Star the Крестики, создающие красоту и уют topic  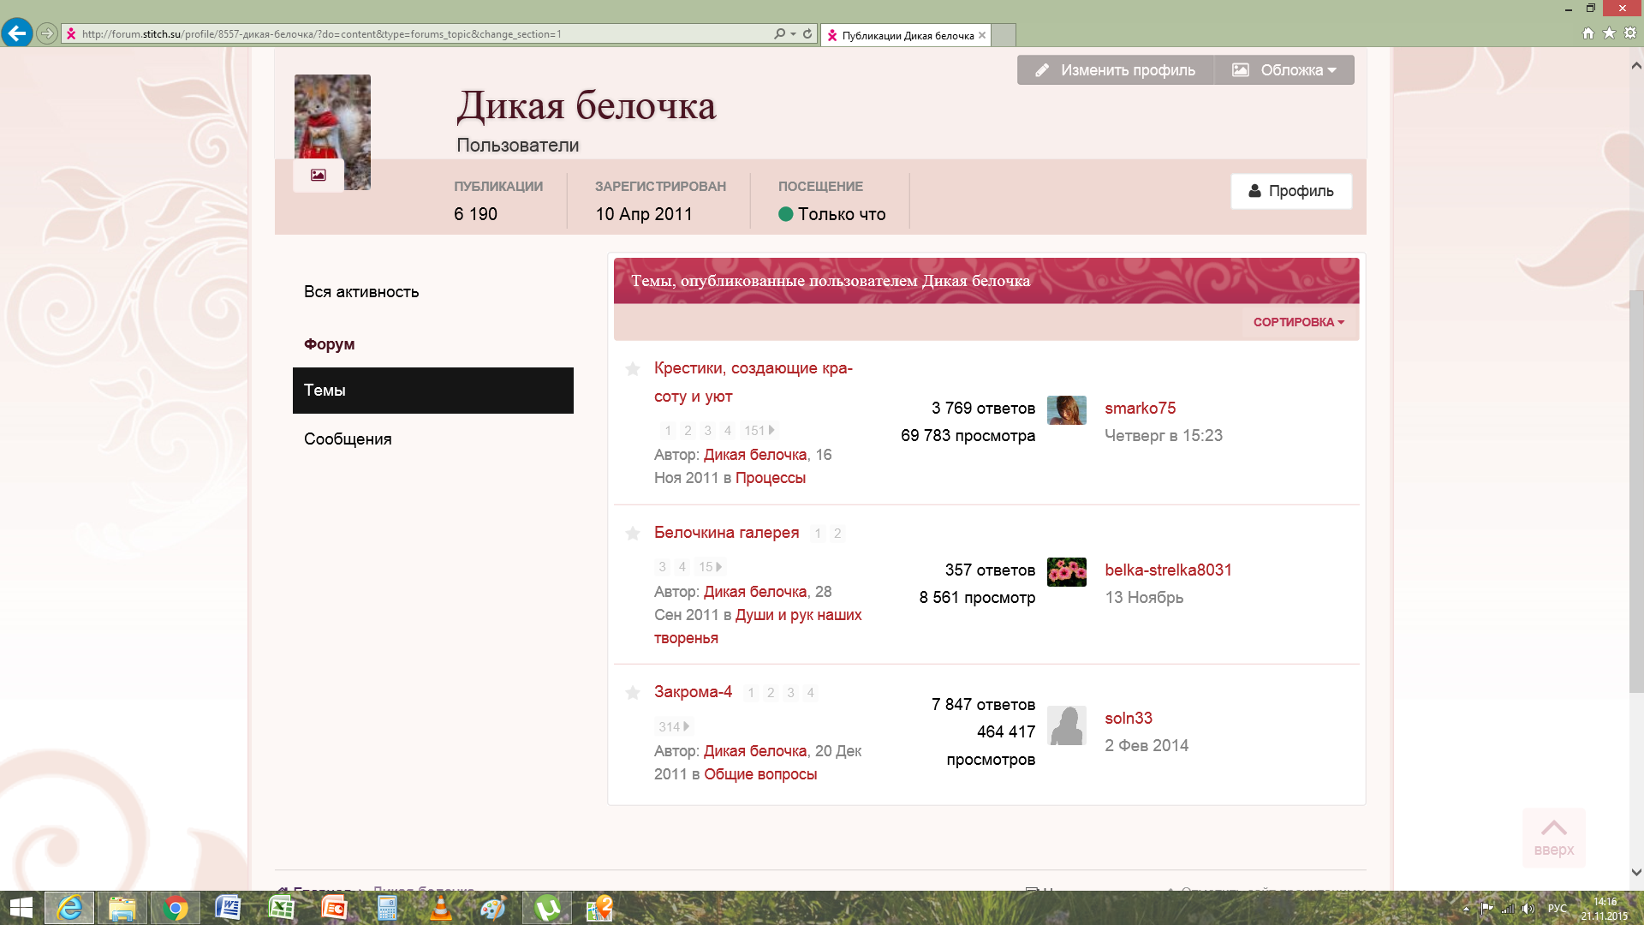[x=633, y=369]
